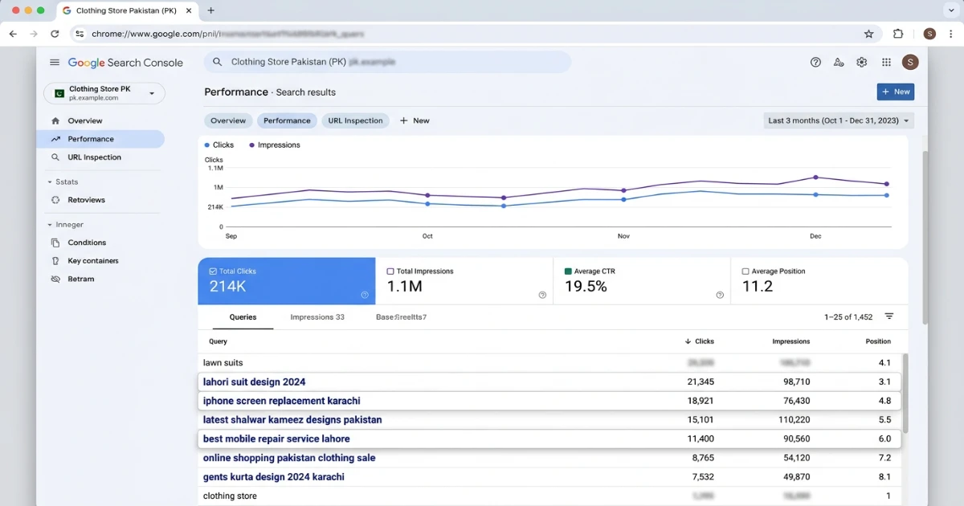Screen dimensions: 964x506
Task: Click the Performance trend icon in sidebar
Action: point(55,139)
